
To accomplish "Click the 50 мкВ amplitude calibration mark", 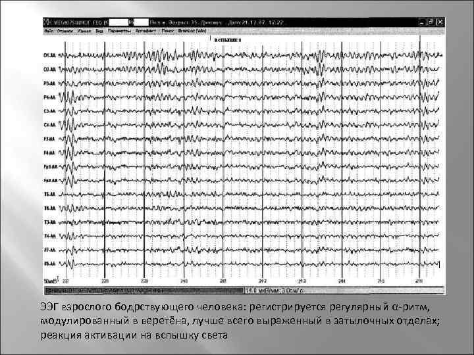I will coord(51,281).
